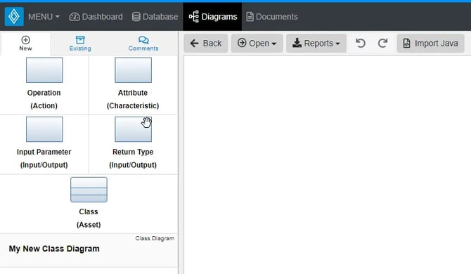Viewport: 471px width, 274px height.
Task: Switch to the Existing tab
Action: (x=80, y=44)
